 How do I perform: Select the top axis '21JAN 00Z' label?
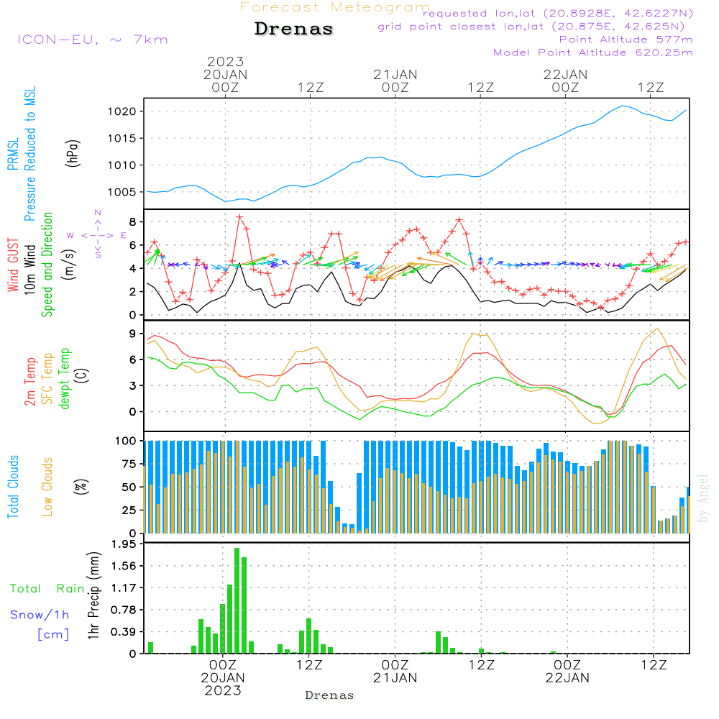click(395, 81)
